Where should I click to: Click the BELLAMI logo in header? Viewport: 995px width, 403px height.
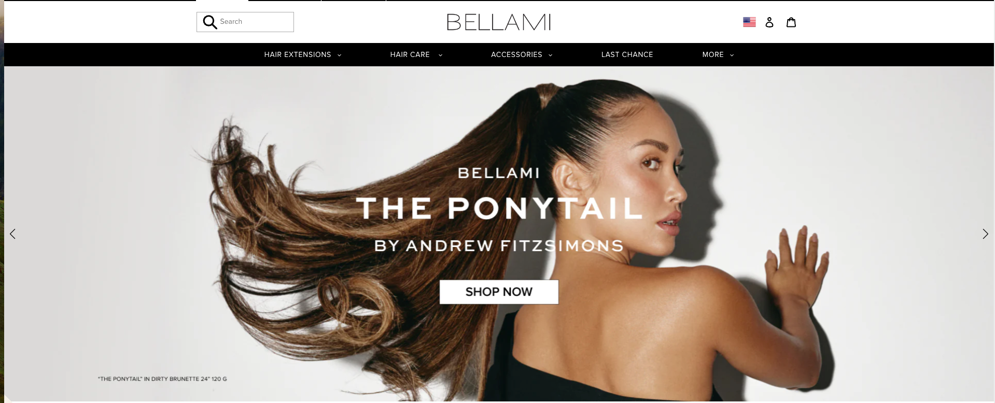click(499, 22)
